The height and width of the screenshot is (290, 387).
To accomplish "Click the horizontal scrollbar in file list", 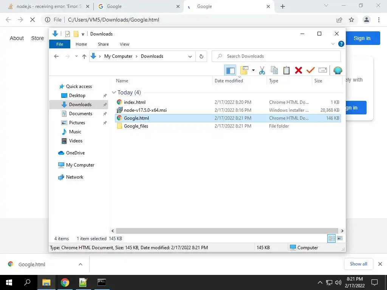I will tap(227, 231).
